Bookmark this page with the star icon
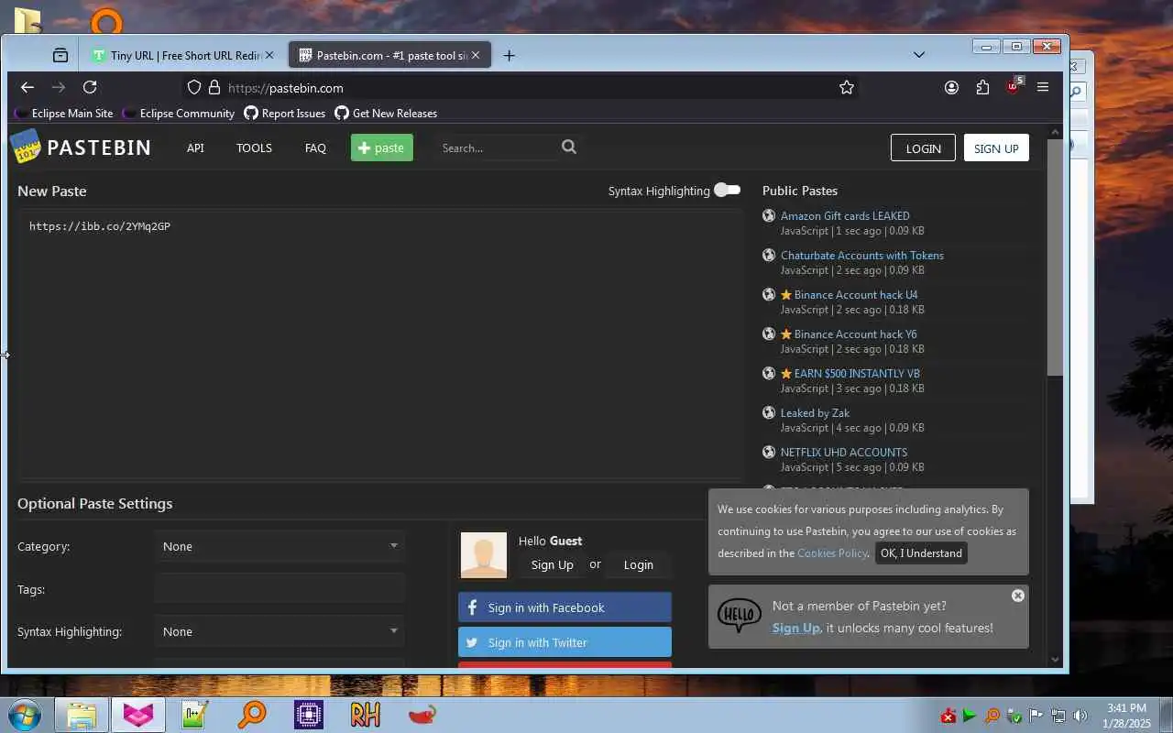This screenshot has height=733, width=1173. tap(847, 87)
